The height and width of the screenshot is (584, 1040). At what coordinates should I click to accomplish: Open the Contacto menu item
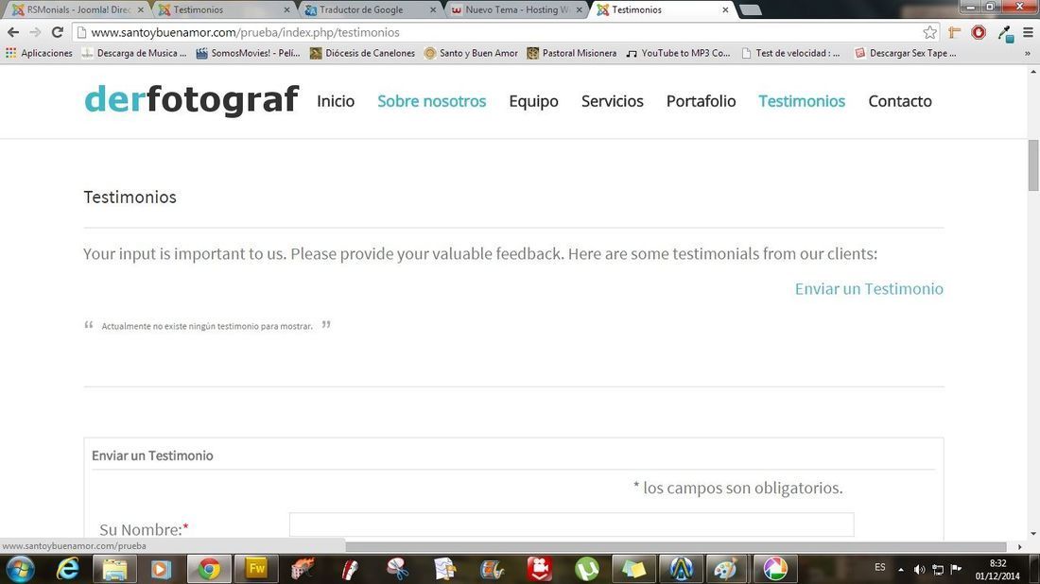tap(900, 101)
